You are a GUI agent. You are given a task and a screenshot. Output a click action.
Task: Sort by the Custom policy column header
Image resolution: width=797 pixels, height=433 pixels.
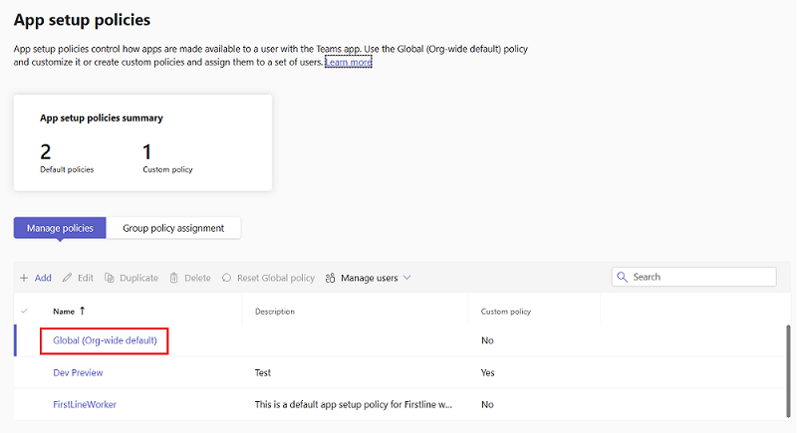tap(506, 312)
